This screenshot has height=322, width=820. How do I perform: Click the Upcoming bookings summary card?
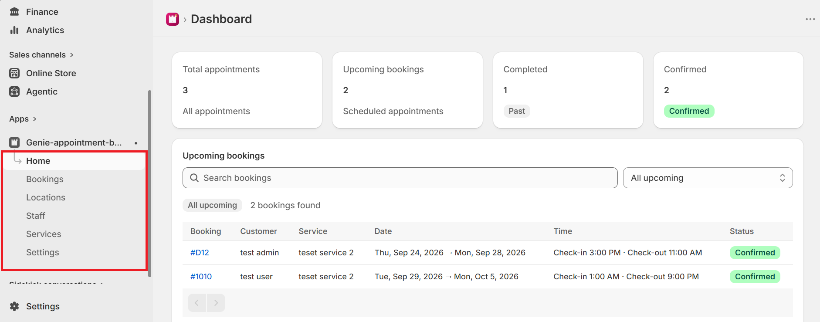click(x=407, y=90)
